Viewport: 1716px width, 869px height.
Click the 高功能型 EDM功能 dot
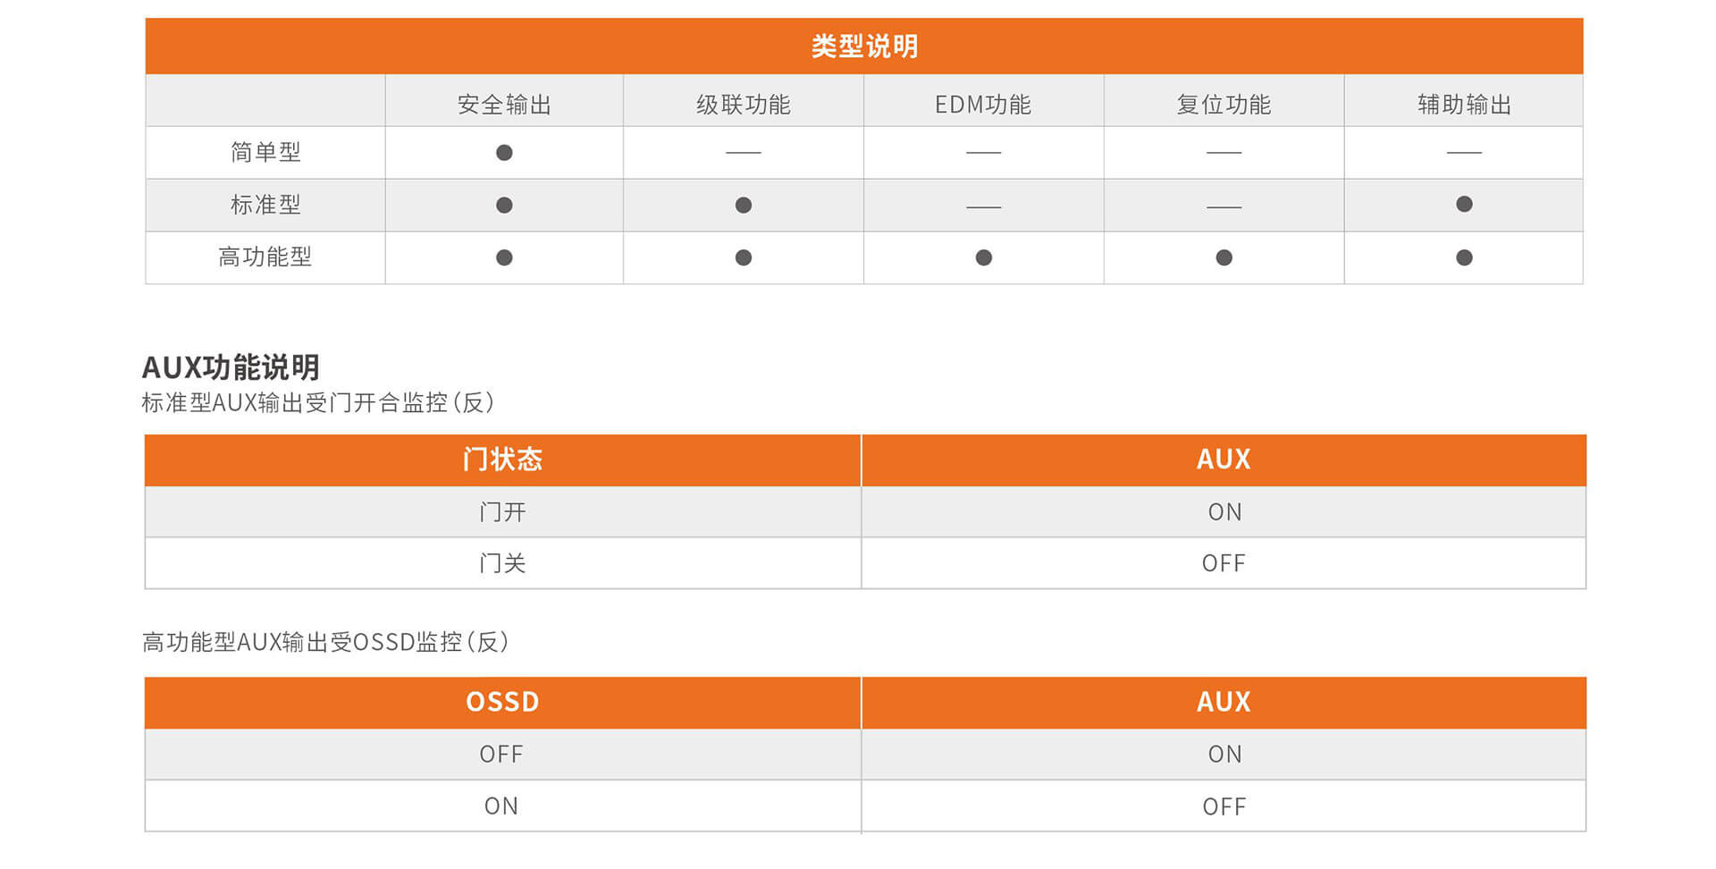[983, 257]
